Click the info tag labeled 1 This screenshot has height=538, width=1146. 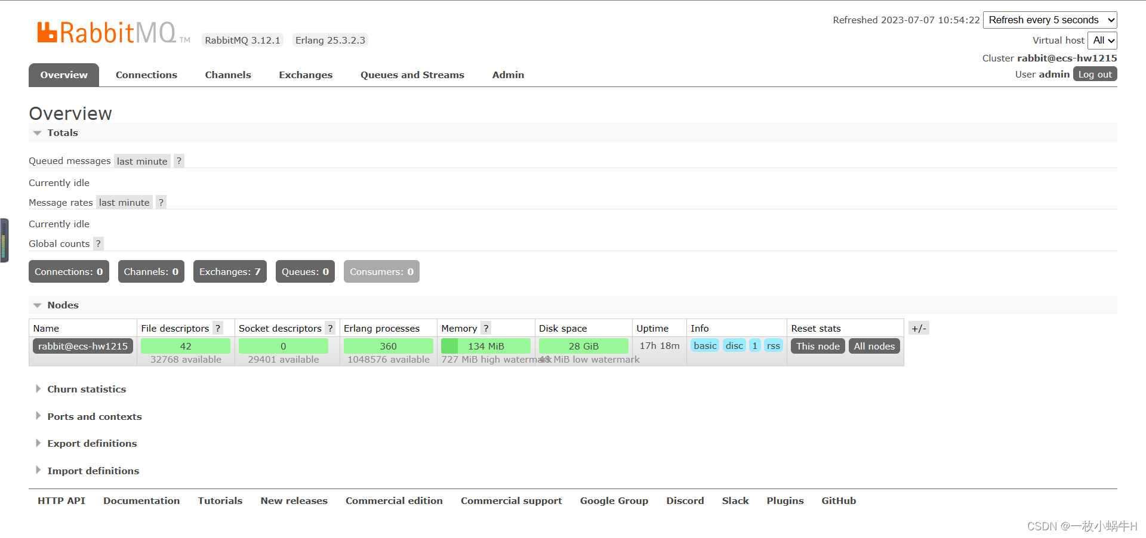click(x=755, y=345)
